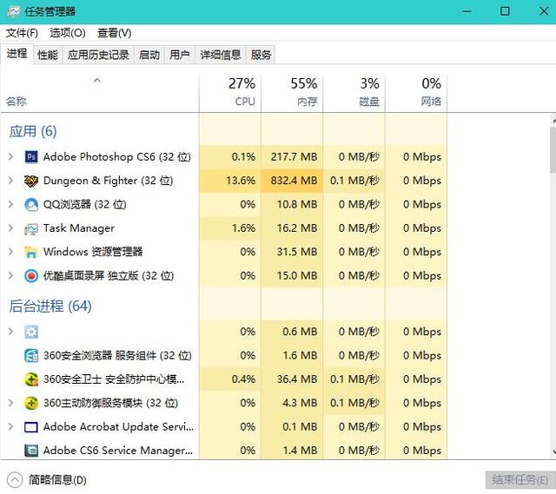
Task: Expand the Windows 资源管理器 process group
Action: pyautogui.click(x=10, y=252)
